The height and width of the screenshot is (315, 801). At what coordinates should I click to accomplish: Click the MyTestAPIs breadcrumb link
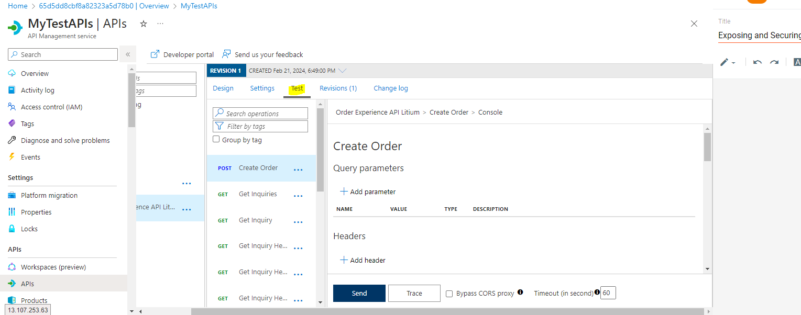tap(199, 6)
